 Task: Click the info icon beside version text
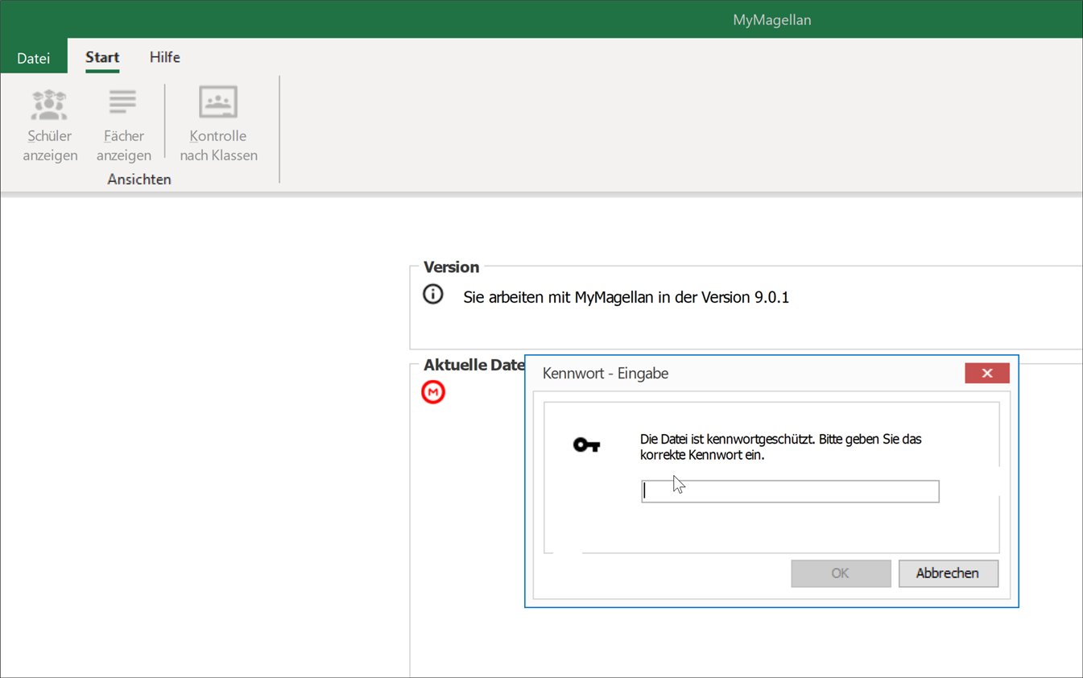(x=433, y=295)
